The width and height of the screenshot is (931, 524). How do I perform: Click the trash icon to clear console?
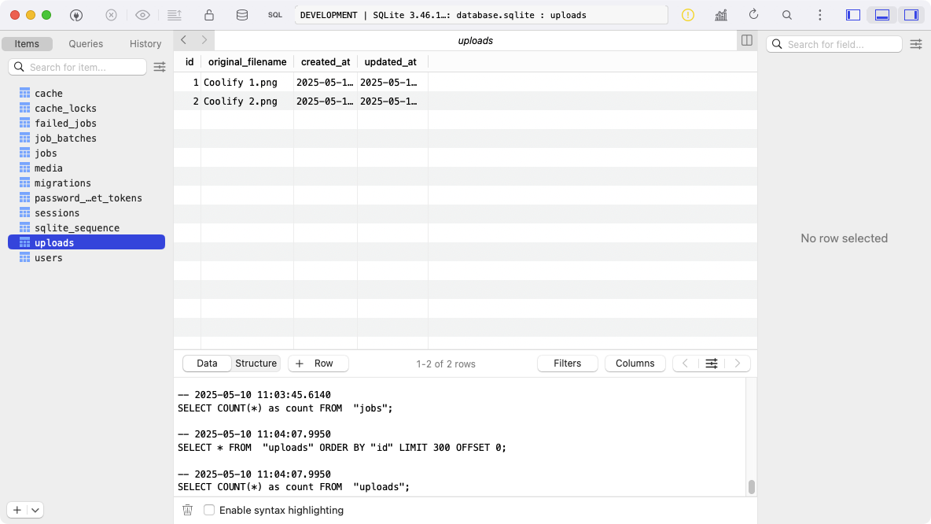(187, 510)
